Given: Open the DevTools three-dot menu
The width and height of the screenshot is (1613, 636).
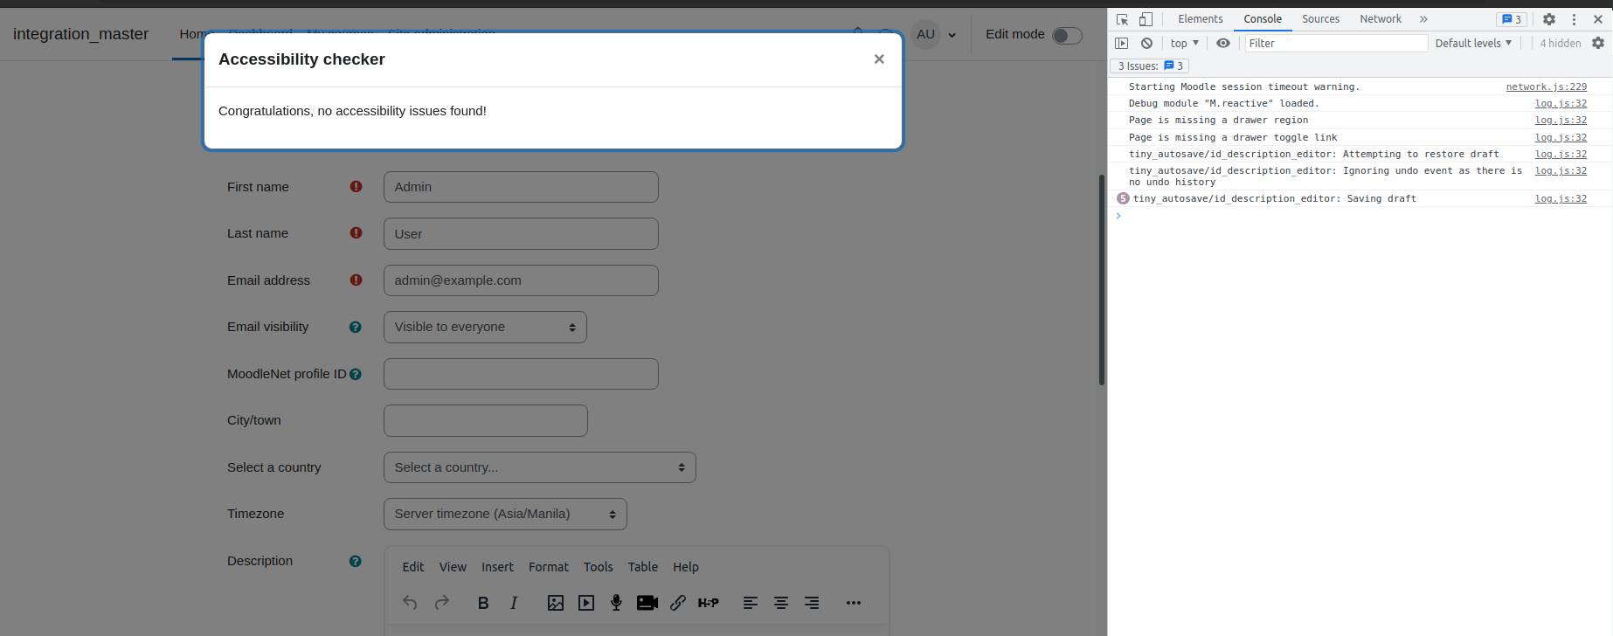Looking at the screenshot, I should coord(1574,19).
